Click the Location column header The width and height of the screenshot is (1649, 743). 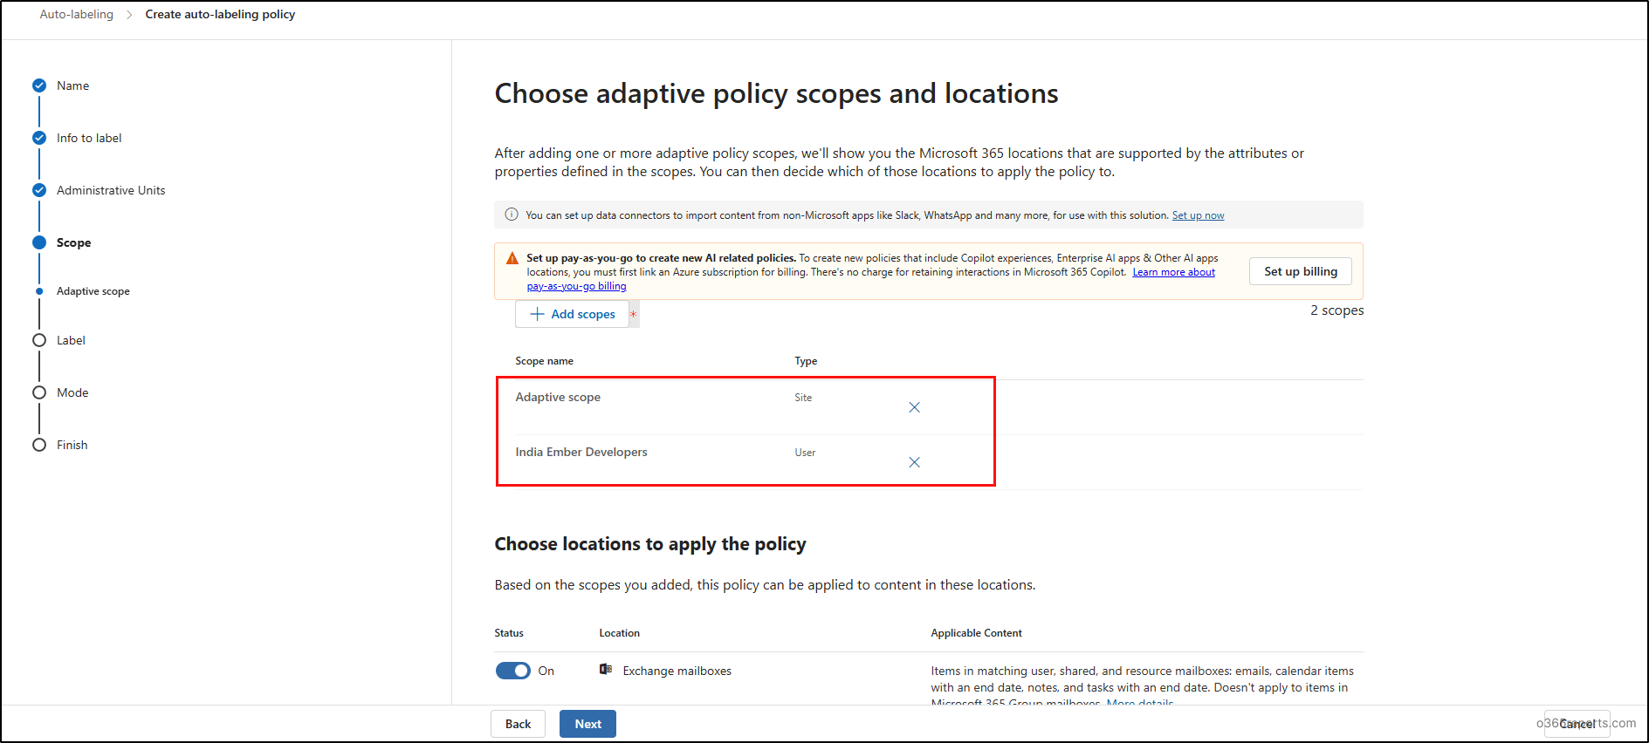coord(620,633)
